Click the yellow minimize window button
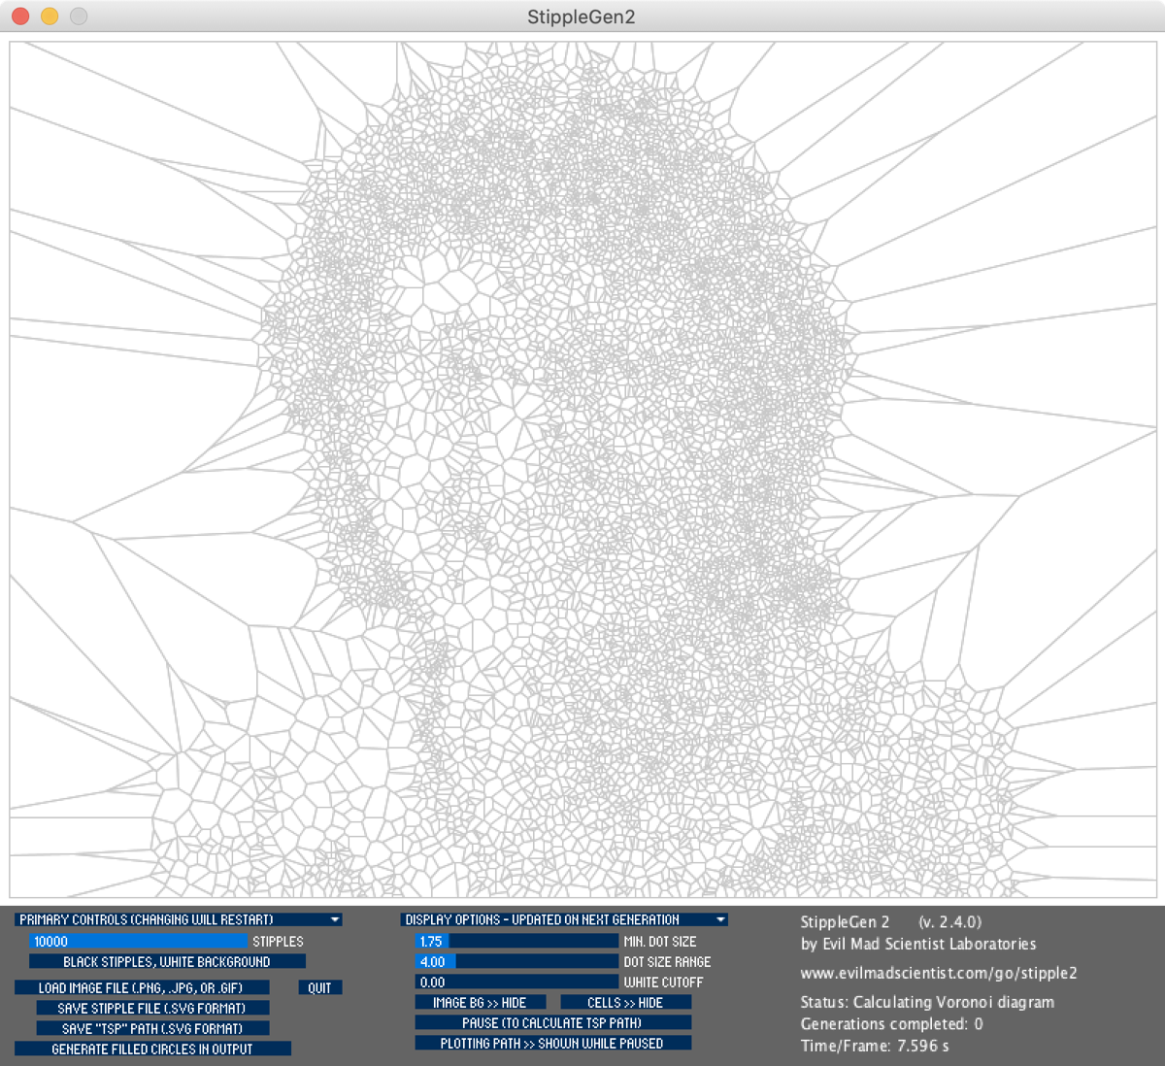This screenshot has height=1066, width=1165. 50,17
